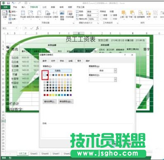Open the Themes gallery button
The image size is (164, 160).
pyautogui.click(x=5, y=14)
